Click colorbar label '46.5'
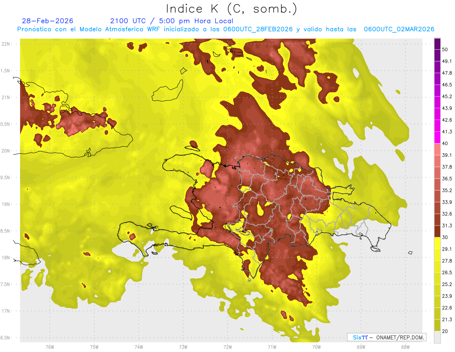Image resolution: width=455 pixels, height=352 pixels. point(447,85)
